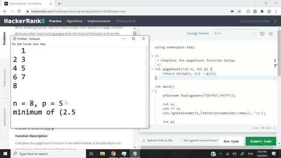The height and width of the screenshot is (158, 281).
Task: Open Notepad View menu
Action: (x=36, y=44)
